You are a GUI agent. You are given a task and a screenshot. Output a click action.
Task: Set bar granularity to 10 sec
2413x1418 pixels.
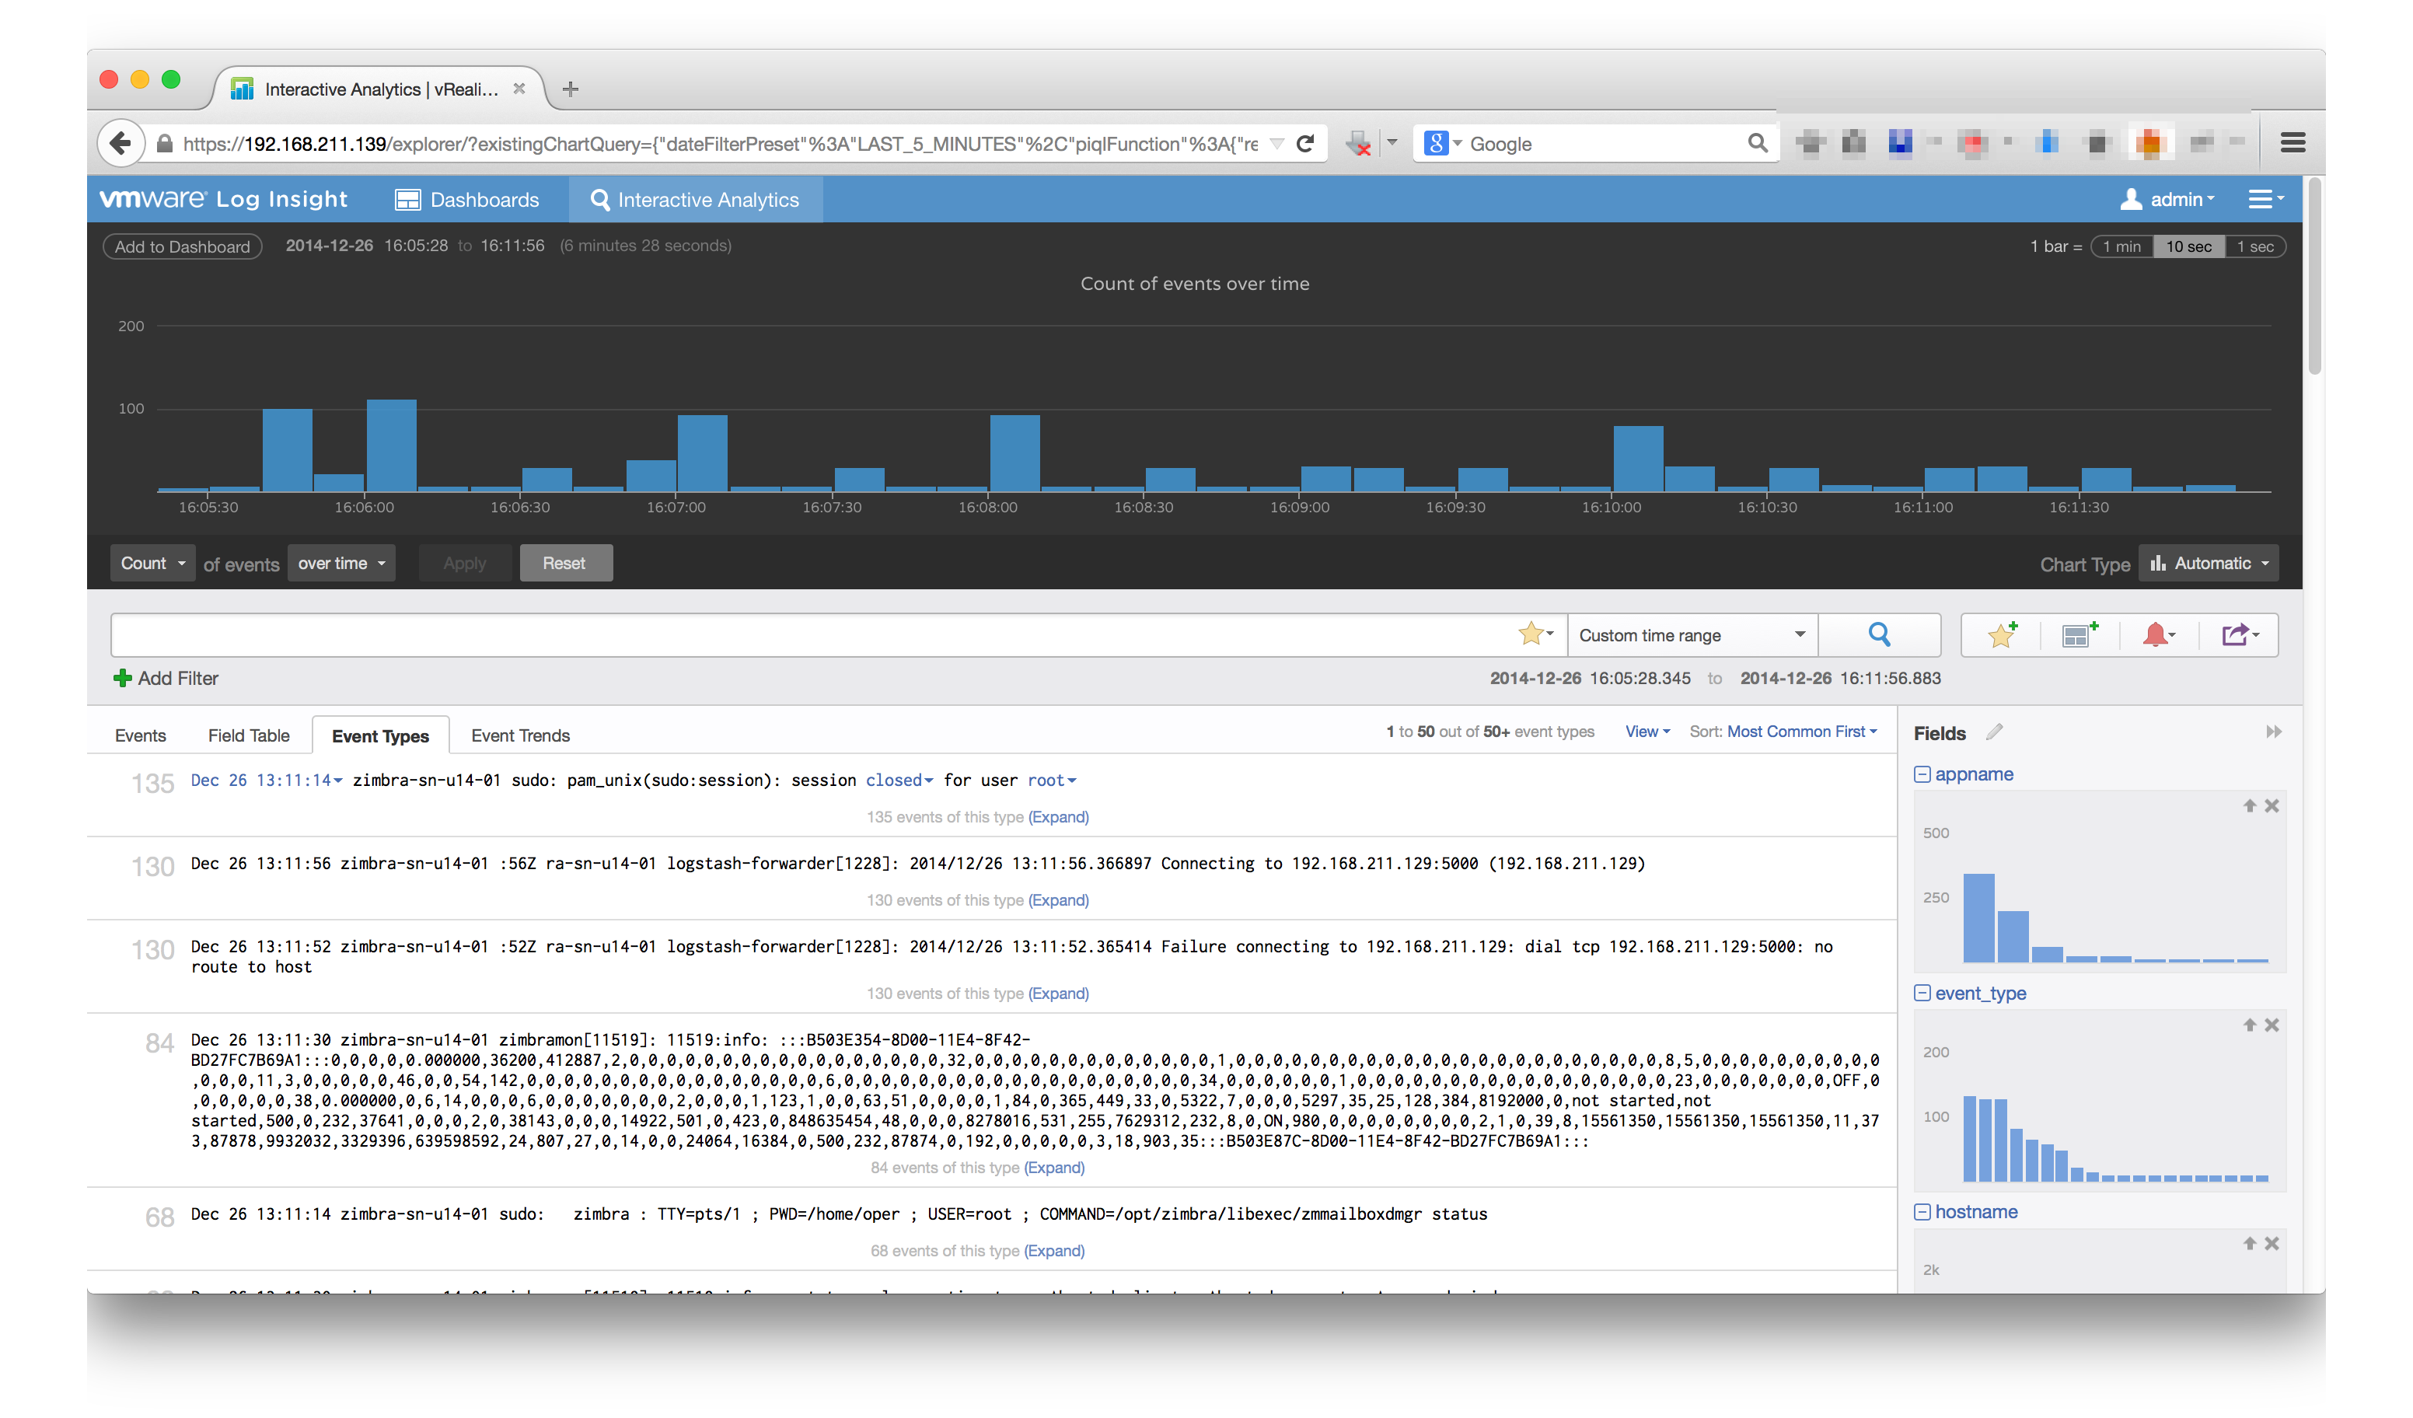click(x=2189, y=246)
